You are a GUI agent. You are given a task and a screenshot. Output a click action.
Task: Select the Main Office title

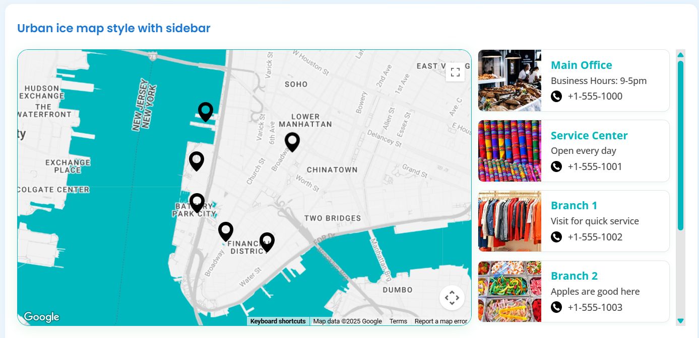pyautogui.click(x=582, y=65)
